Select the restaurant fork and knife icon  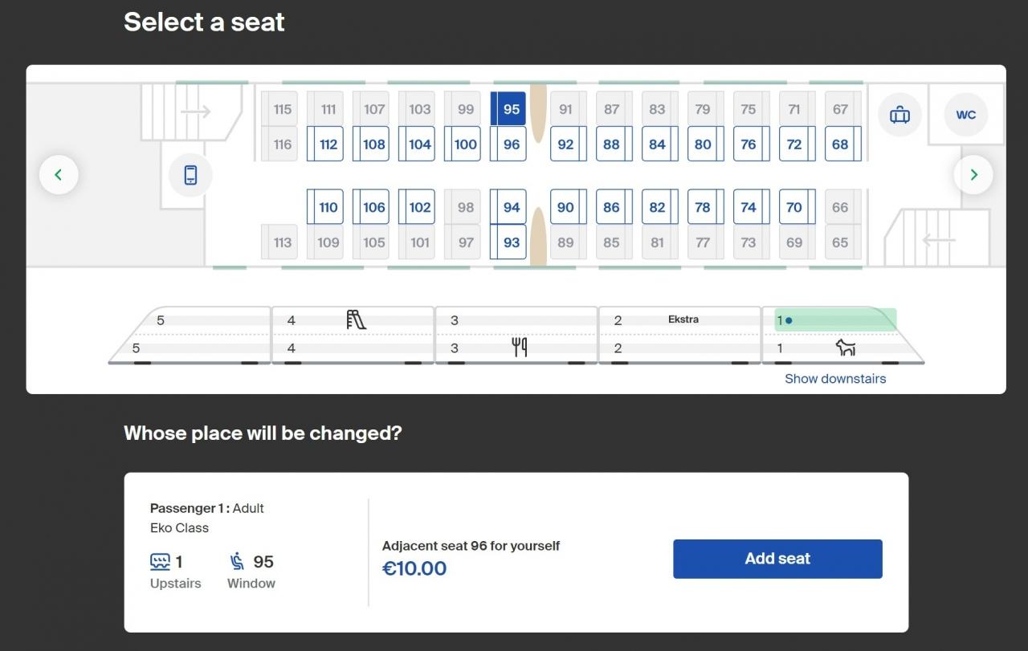[520, 348]
